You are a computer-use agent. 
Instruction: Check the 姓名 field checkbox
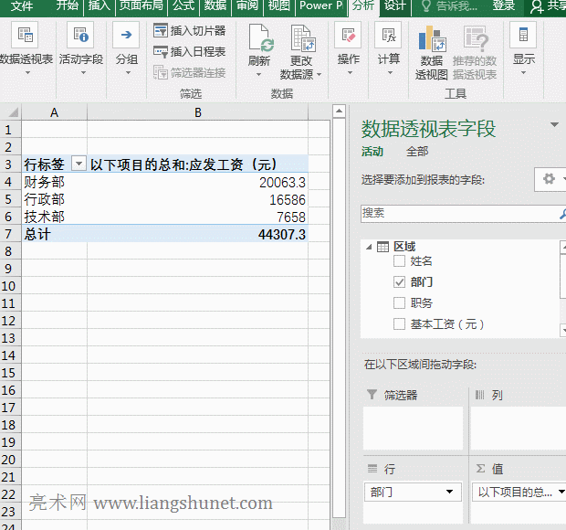click(399, 261)
